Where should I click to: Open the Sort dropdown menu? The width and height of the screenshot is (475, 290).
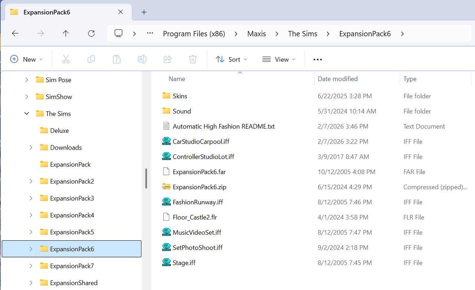[x=232, y=59]
